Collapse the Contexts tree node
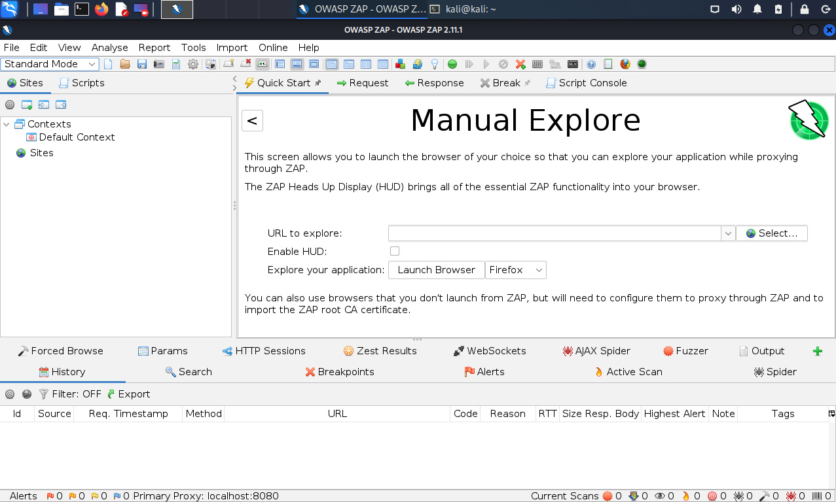 pyautogui.click(x=7, y=124)
